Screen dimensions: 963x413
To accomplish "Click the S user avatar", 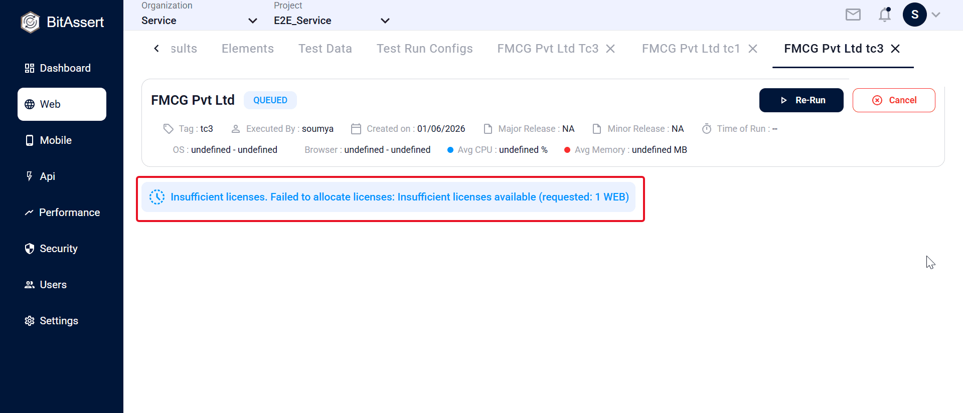I will [x=915, y=15].
